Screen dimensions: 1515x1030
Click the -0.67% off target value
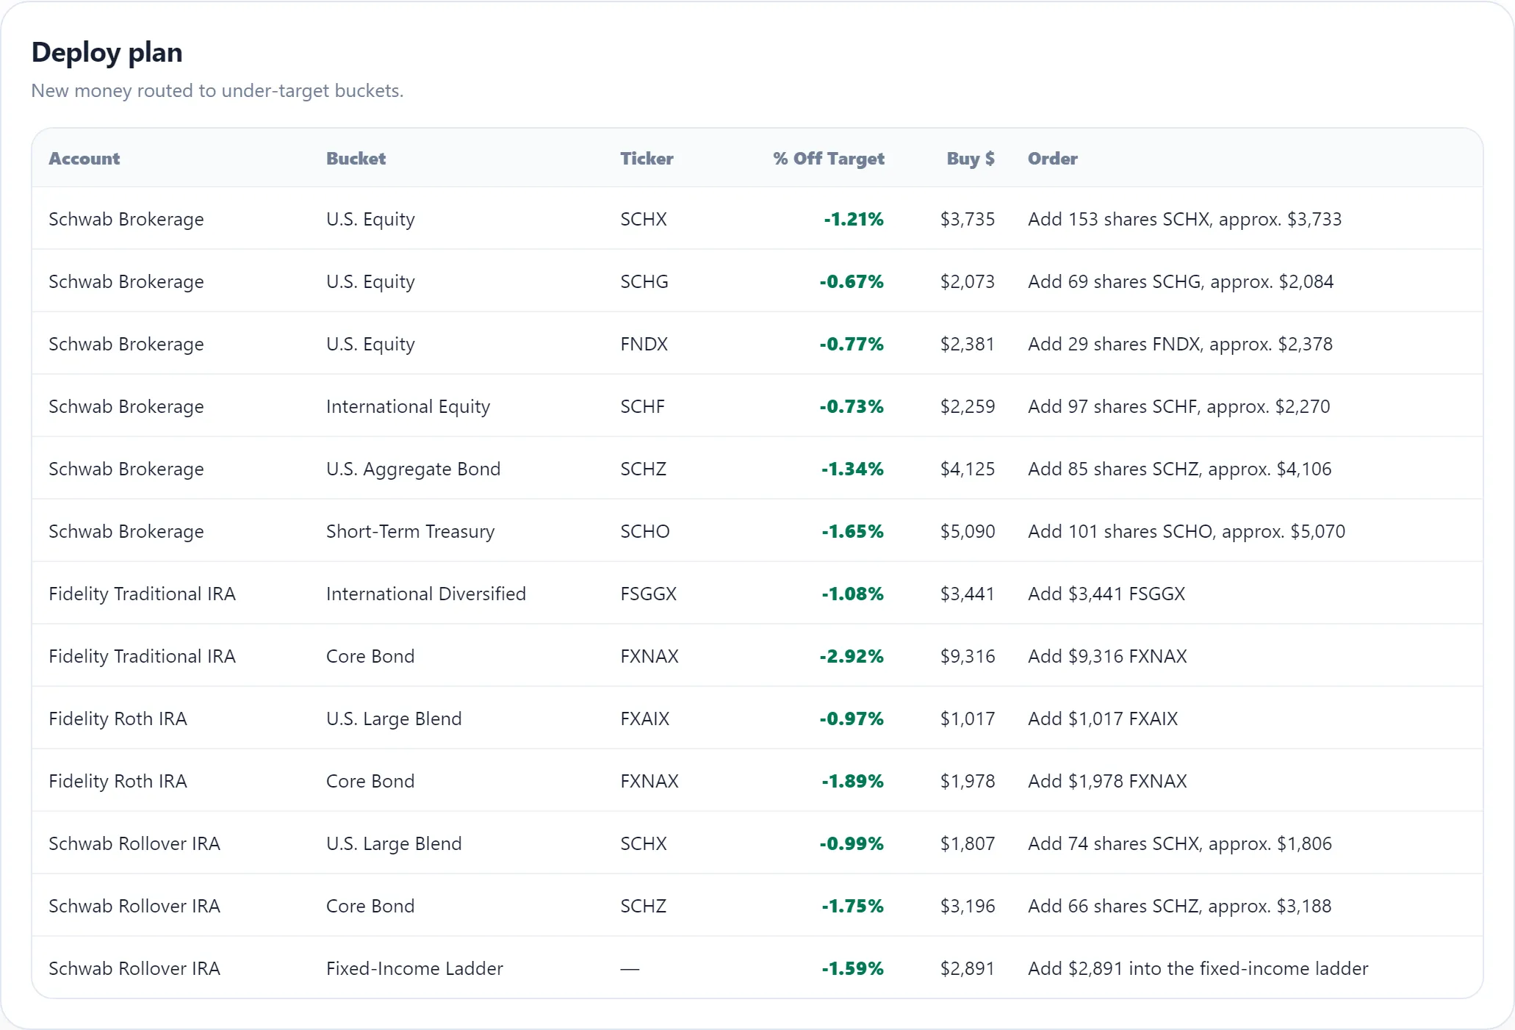click(852, 281)
